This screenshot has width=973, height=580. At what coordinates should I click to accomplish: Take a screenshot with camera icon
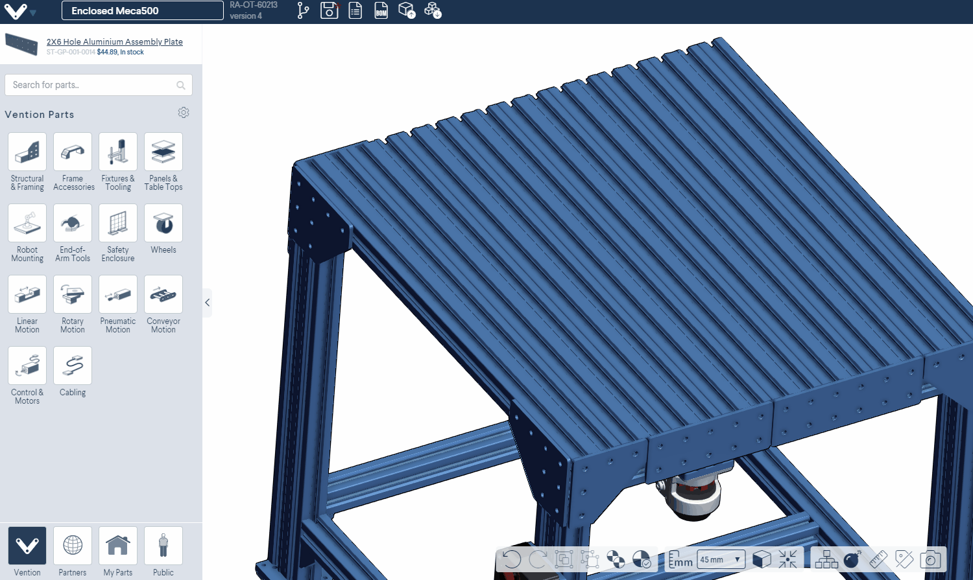coord(930,559)
